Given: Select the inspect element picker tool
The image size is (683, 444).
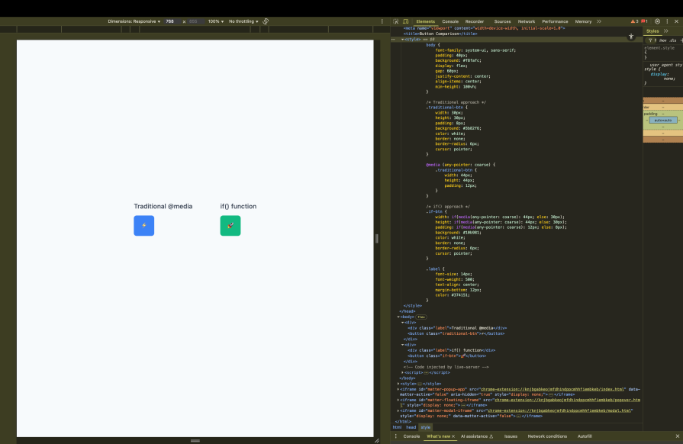Looking at the screenshot, I should coord(395,21).
